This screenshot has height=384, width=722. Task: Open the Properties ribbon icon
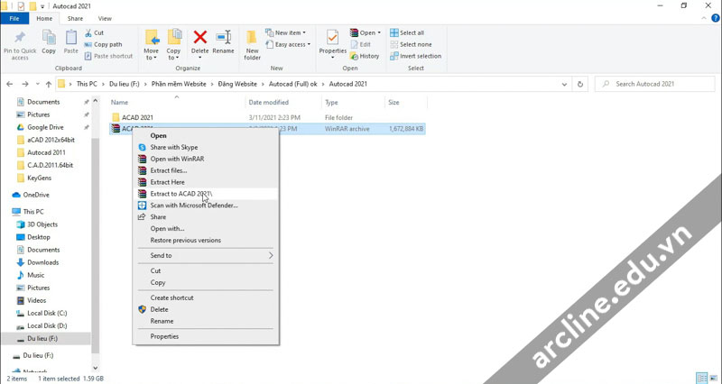332,41
